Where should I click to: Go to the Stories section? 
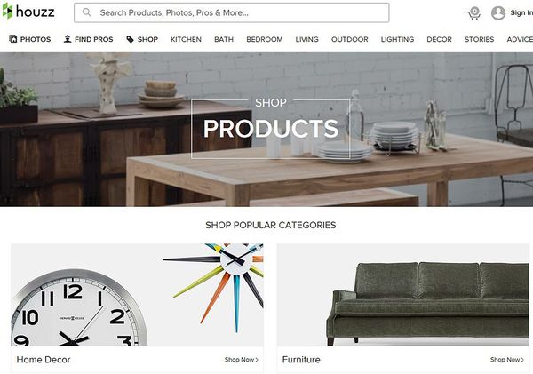pyautogui.click(x=480, y=39)
